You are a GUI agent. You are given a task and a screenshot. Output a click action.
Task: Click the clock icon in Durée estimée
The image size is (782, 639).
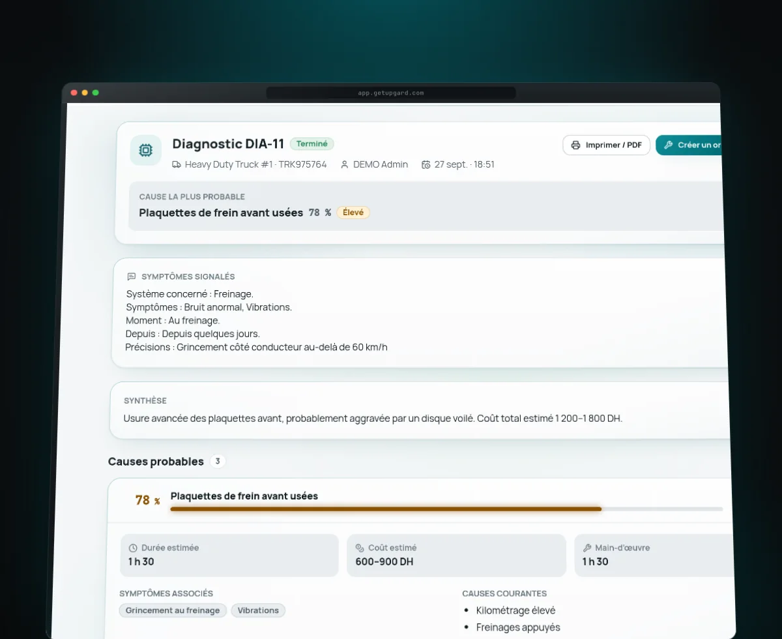pyautogui.click(x=134, y=548)
